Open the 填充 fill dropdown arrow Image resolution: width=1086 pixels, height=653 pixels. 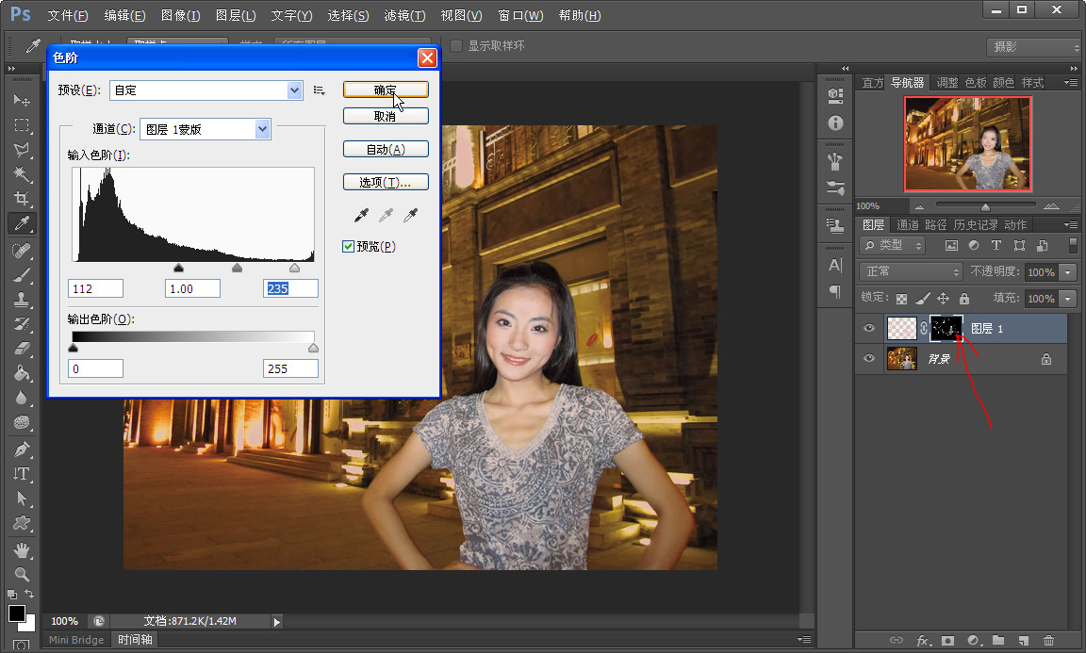1069,299
